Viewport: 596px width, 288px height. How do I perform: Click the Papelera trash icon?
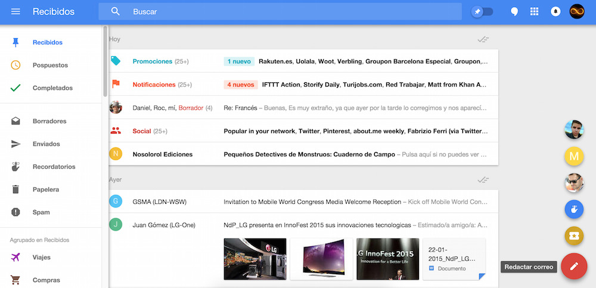click(x=15, y=190)
